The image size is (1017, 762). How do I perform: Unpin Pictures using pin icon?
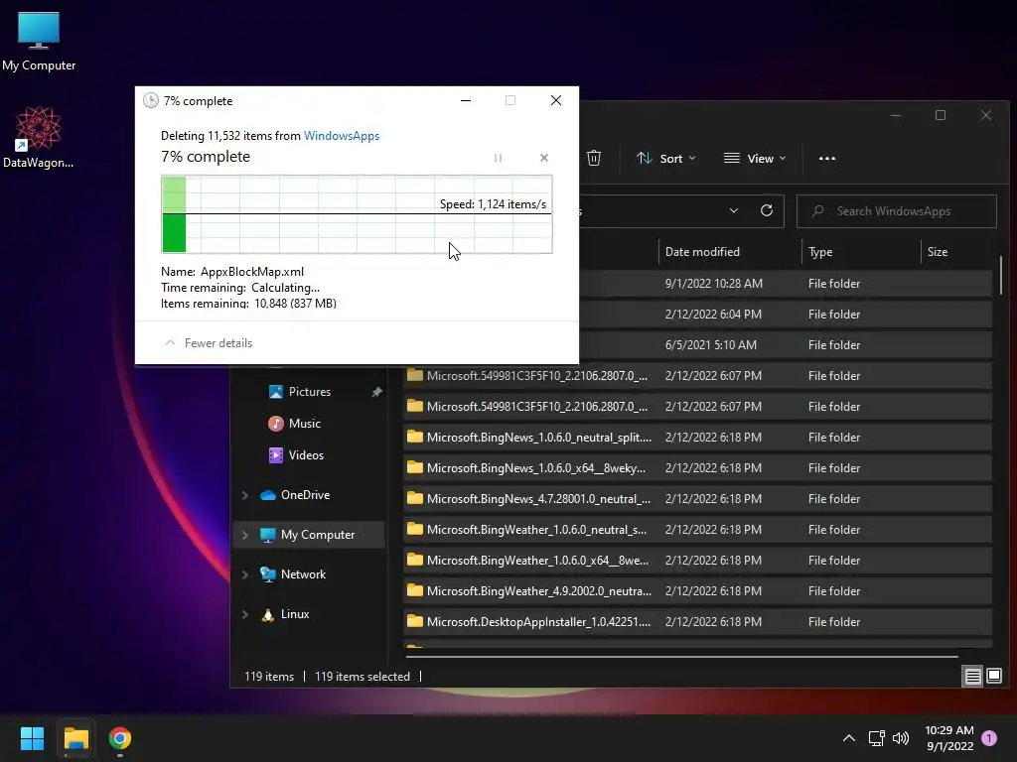[x=376, y=392]
